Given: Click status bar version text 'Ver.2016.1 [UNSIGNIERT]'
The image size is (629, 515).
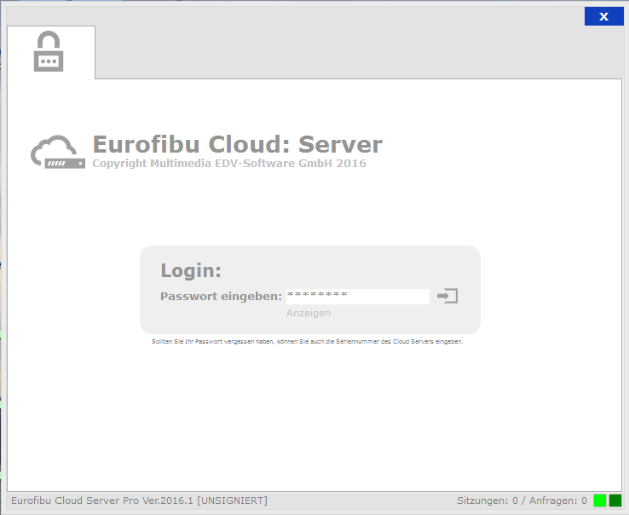Looking at the screenshot, I should (205, 501).
